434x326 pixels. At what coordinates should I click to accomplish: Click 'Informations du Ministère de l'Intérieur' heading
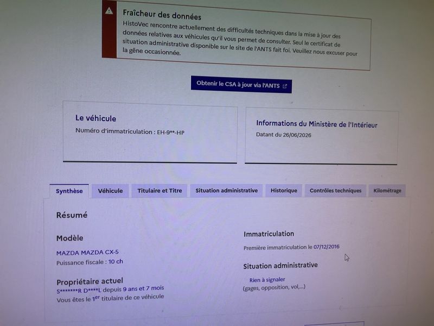click(317, 124)
